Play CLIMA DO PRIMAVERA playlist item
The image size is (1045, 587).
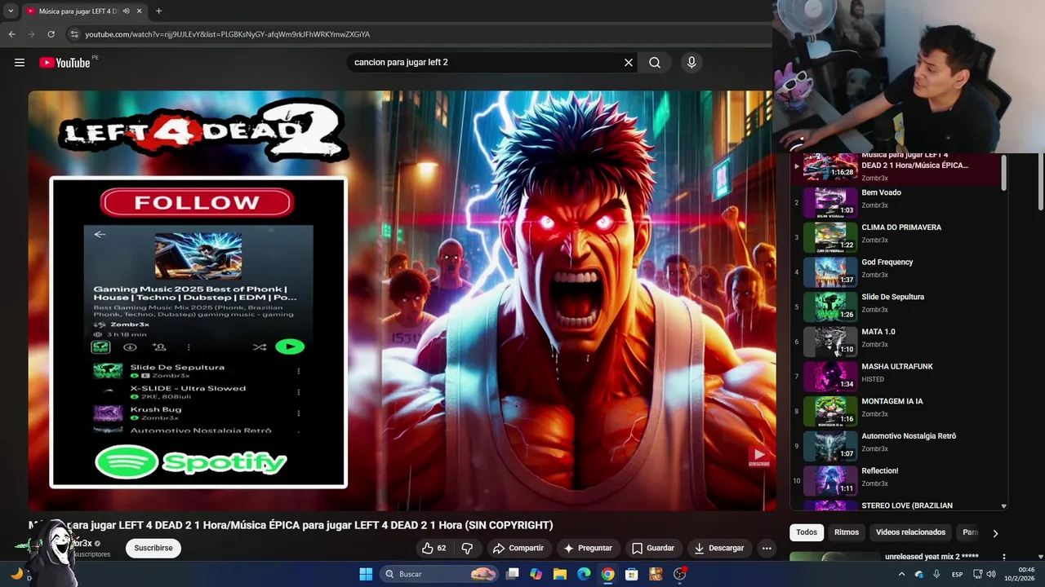click(x=895, y=237)
